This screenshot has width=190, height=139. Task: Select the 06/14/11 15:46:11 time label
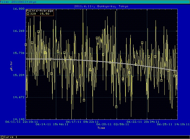tap(52, 124)
